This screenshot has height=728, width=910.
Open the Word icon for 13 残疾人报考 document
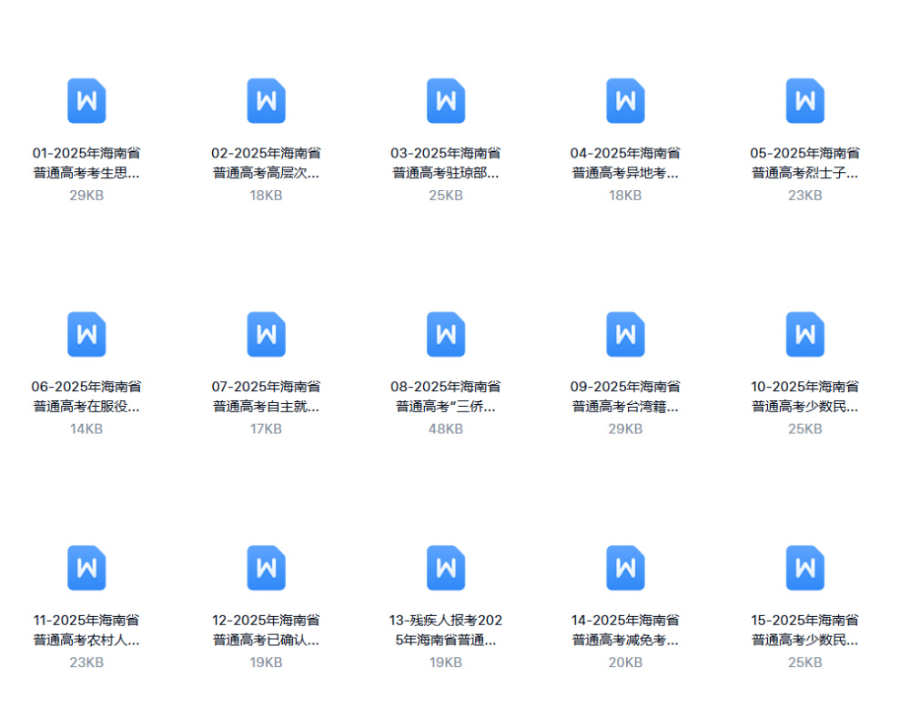(x=445, y=568)
